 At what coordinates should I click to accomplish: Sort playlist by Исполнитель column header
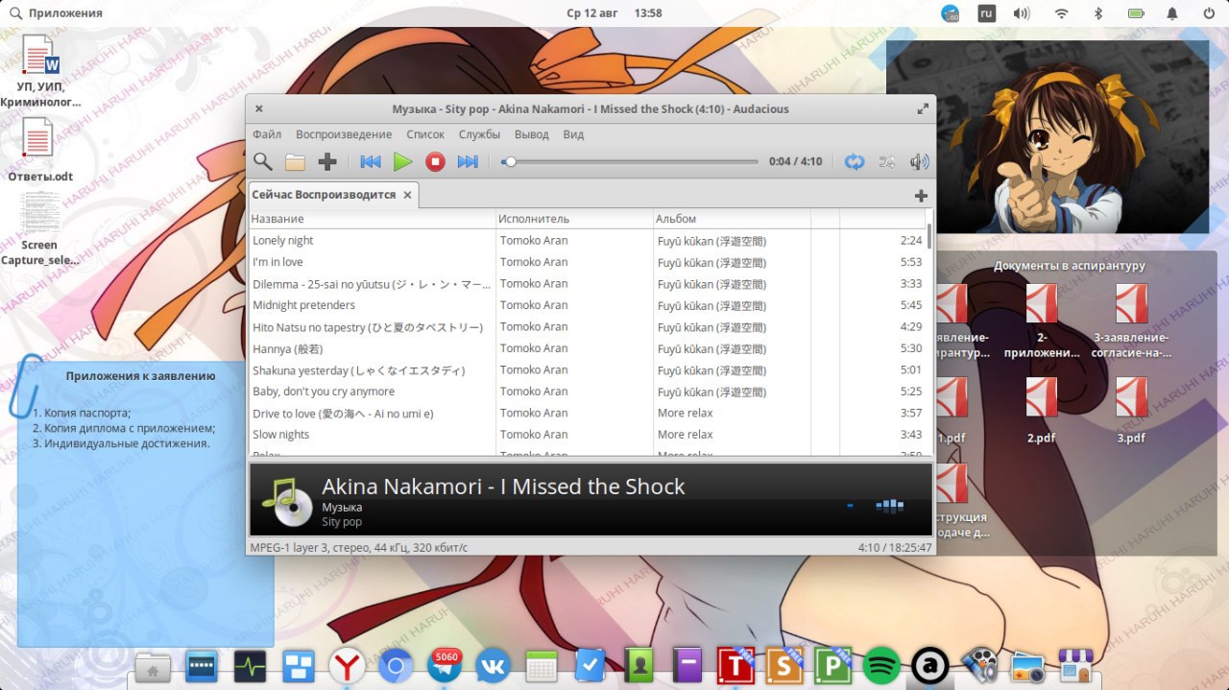tap(574, 219)
